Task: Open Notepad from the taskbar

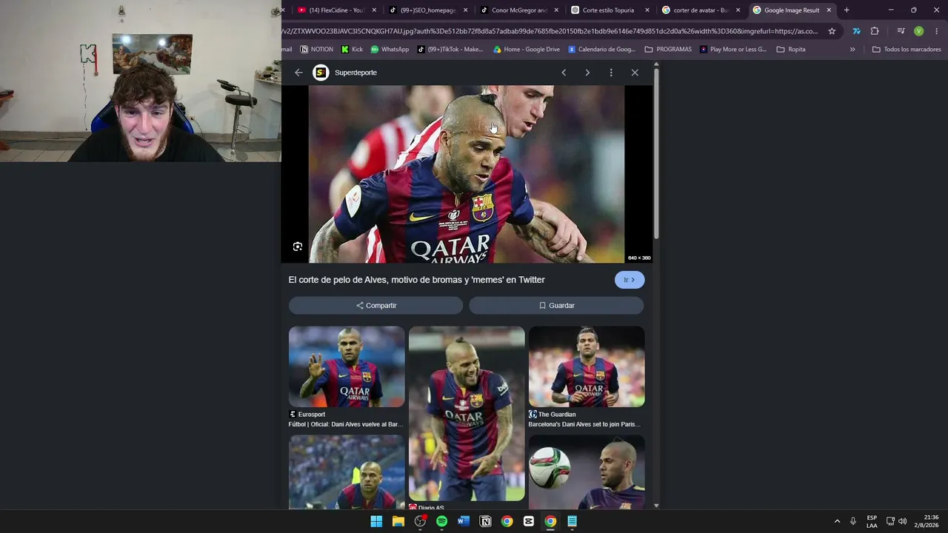Action: [x=572, y=521]
